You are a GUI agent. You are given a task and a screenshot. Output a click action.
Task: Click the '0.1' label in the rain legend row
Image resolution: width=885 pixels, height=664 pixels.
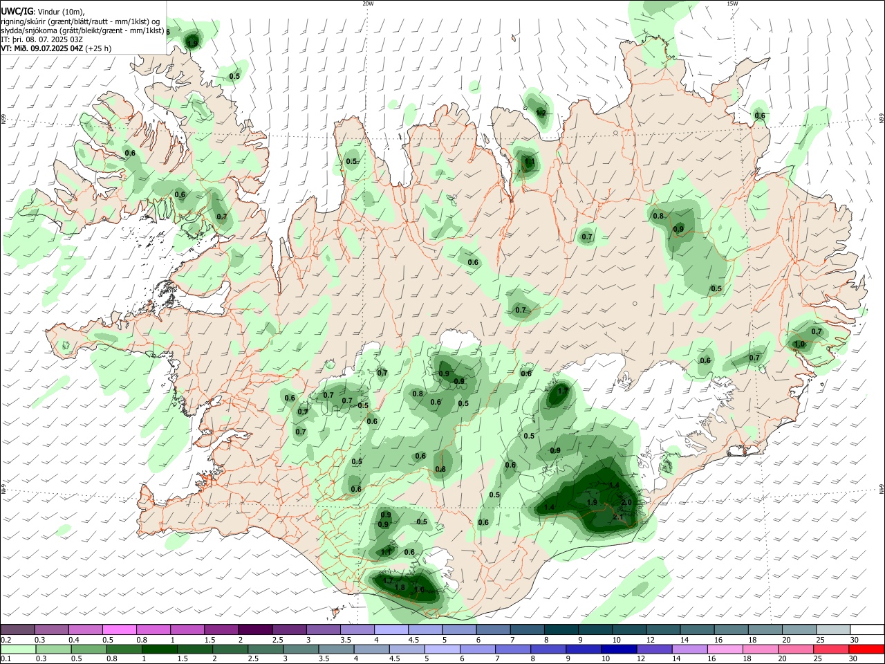click(6, 659)
